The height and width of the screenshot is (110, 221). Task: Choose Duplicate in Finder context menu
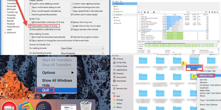[x=204, y=88]
